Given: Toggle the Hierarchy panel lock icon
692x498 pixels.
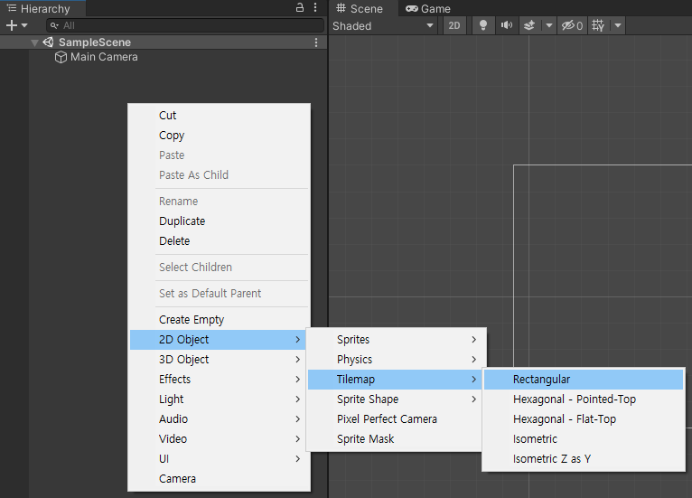Looking at the screenshot, I should tap(300, 7).
